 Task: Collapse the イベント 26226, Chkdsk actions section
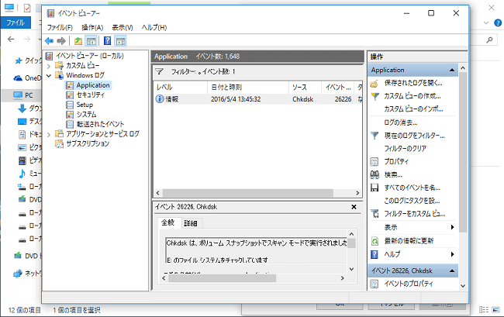(452, 270)
